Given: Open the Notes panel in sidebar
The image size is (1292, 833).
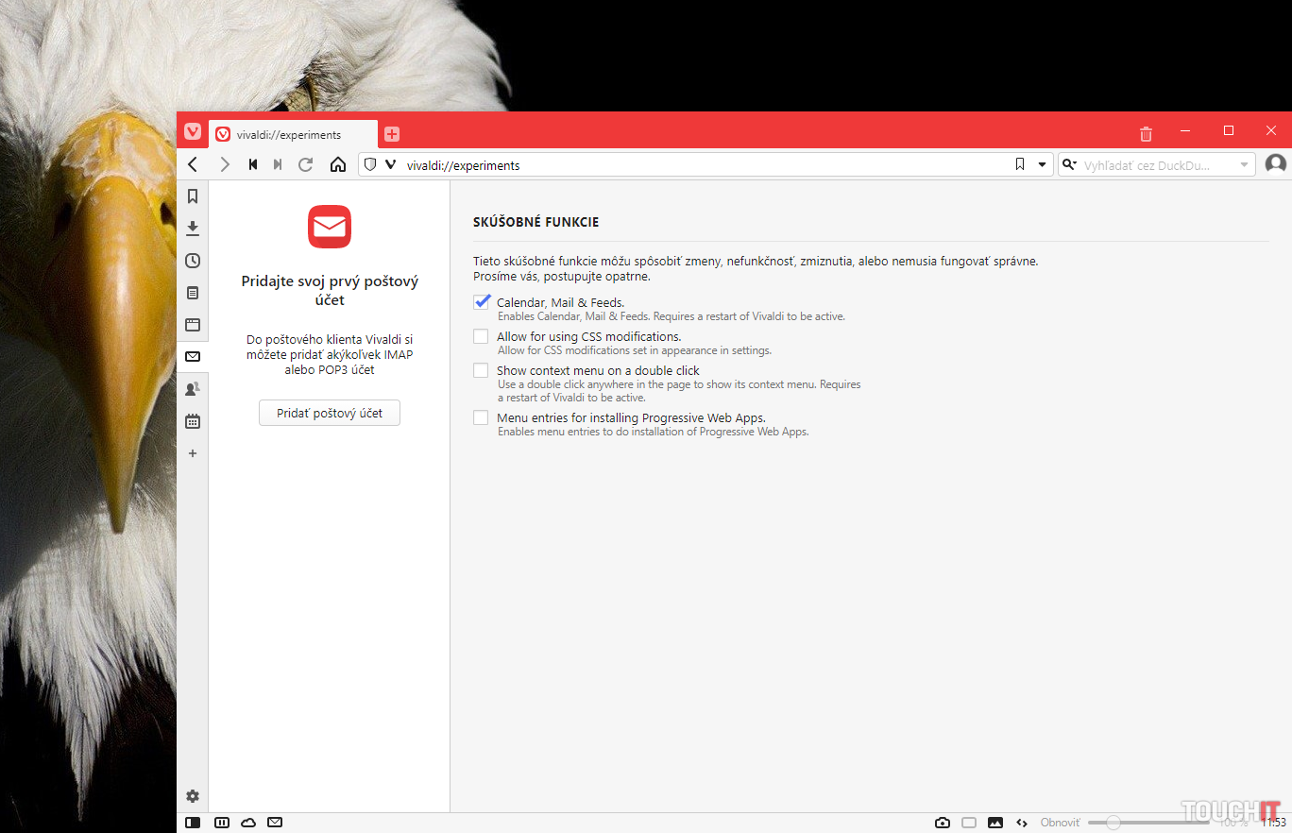Looking at the screenshot, I should [193, 293].
